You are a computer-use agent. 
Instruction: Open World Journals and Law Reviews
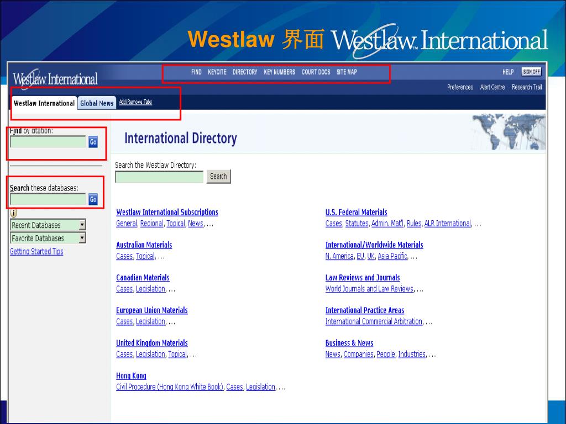coord(369,289)
